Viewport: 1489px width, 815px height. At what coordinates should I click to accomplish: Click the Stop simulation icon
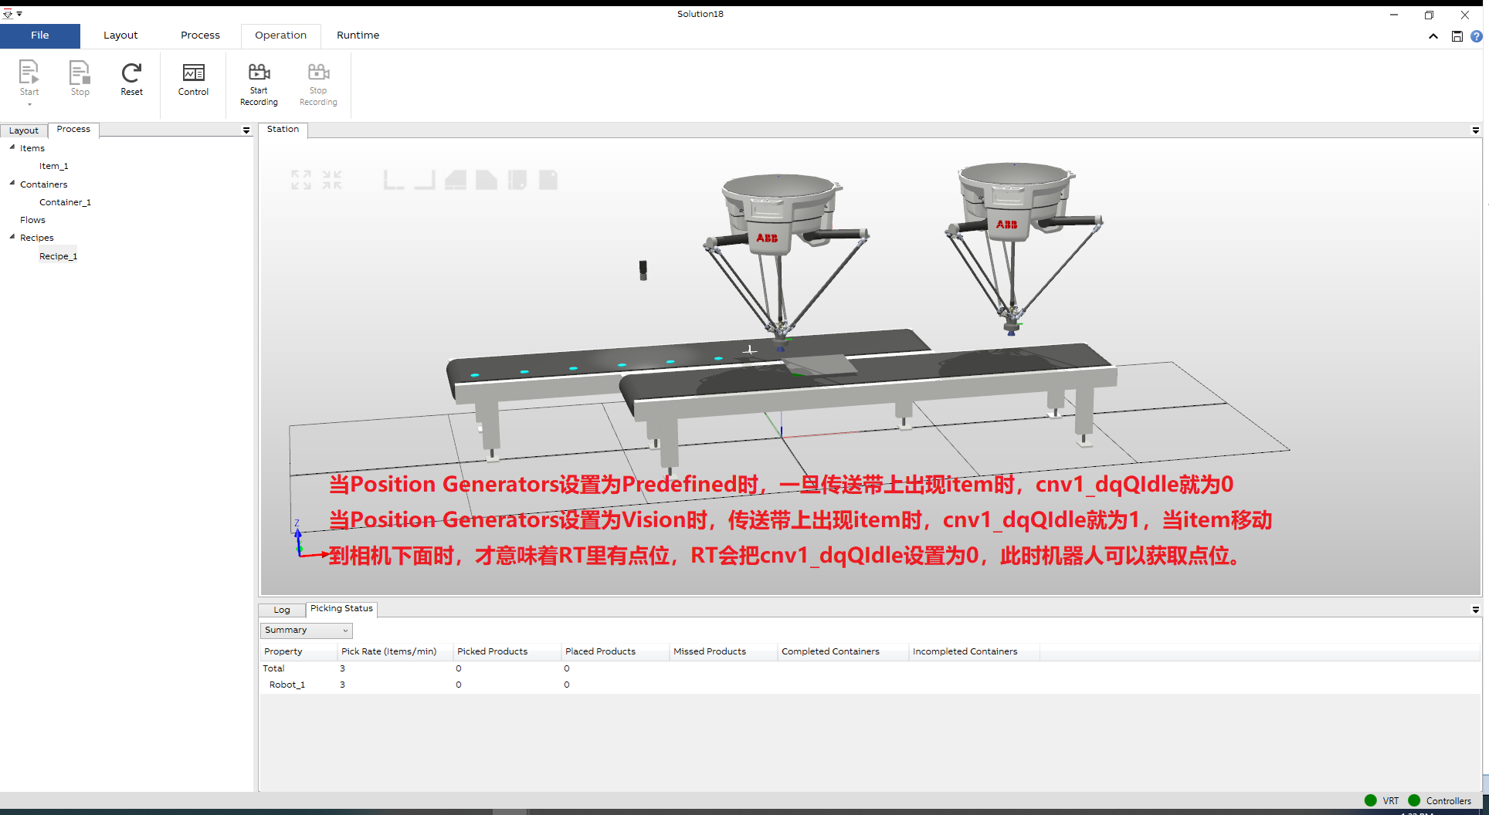(x=80, y=73)
